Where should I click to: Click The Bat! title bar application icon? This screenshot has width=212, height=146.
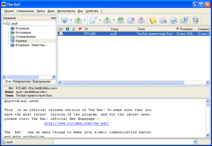click(x=4, y=4)
